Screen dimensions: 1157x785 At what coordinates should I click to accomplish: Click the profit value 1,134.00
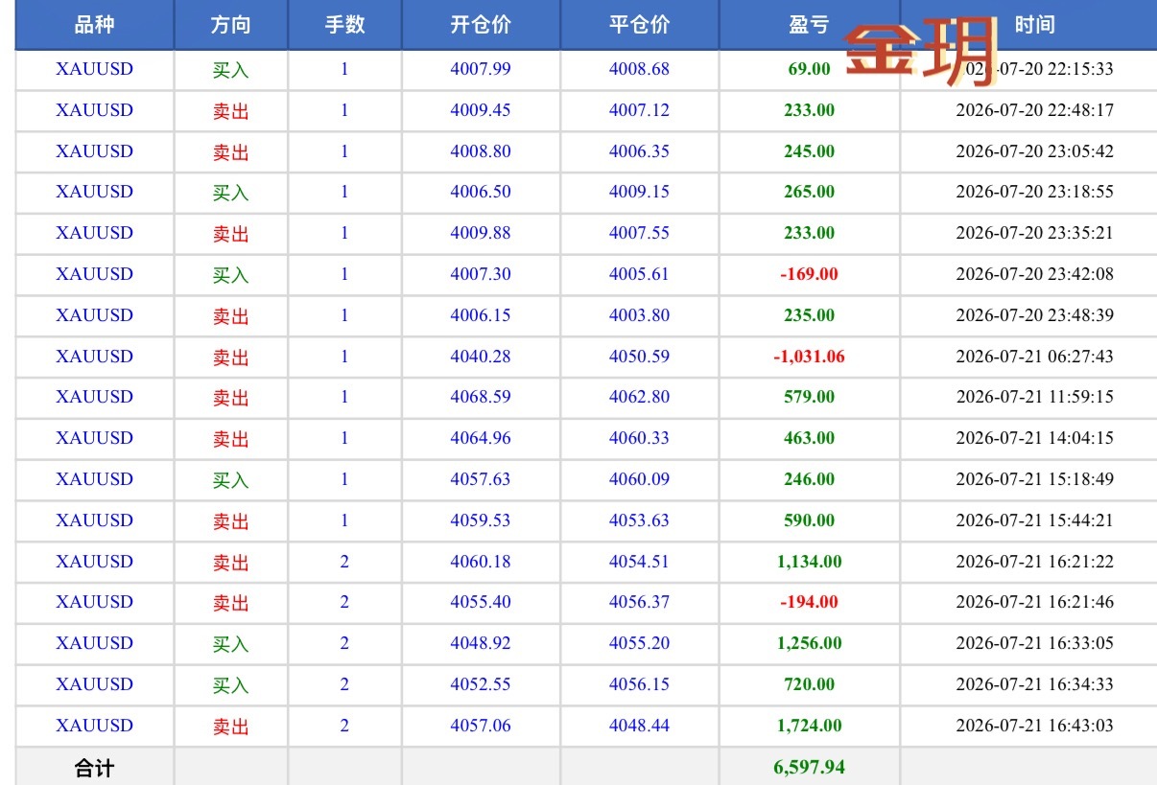coord(809,562)
